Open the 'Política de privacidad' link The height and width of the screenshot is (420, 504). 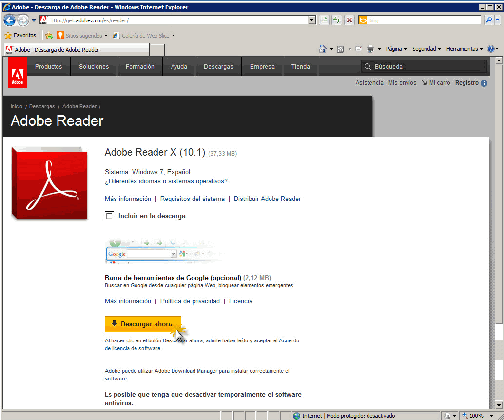click(x=190, y=301)
